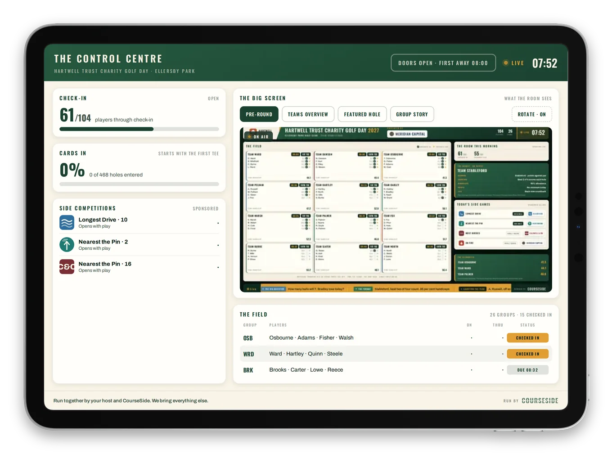Click the "0 of 468 holes entered" text
Screen dimensions: 612x454
pos(116,175)
